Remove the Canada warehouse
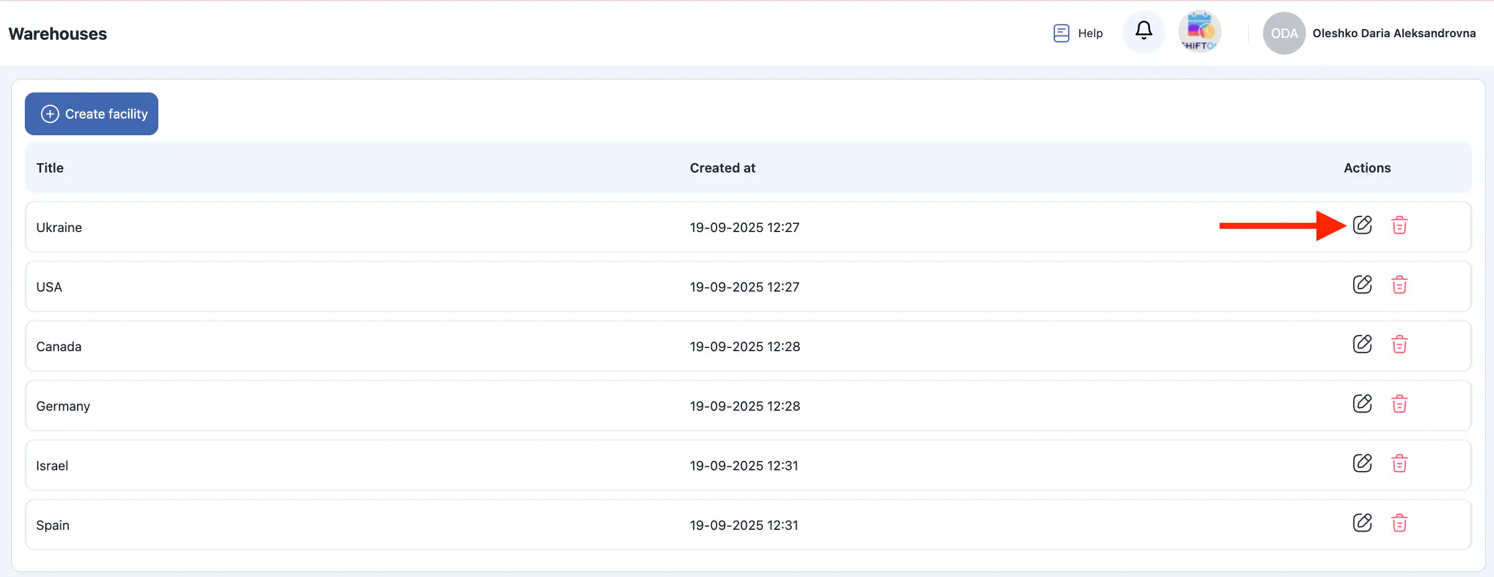The image size is (1494, 577). coord(1399,344)
